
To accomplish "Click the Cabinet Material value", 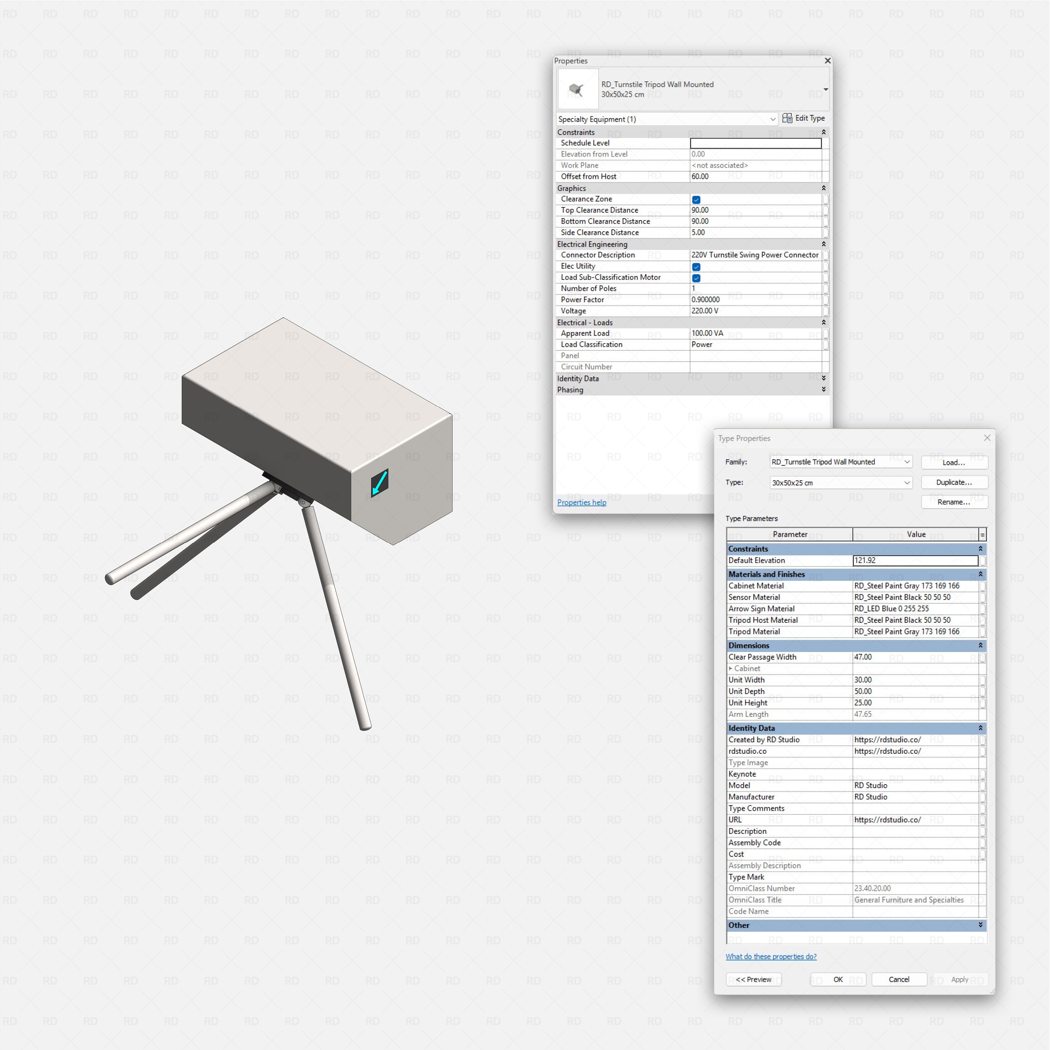I will (915, 586).
